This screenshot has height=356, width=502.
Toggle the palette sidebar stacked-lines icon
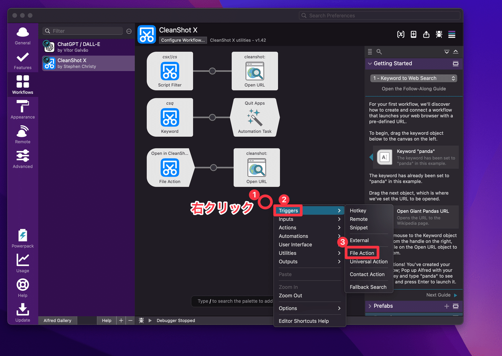pyautogui.click(x=452, y=35)
